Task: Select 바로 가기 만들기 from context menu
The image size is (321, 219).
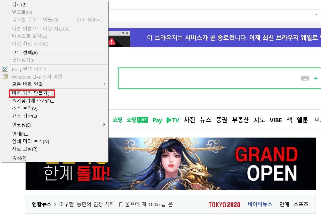Action: click(x=32, y=93)
